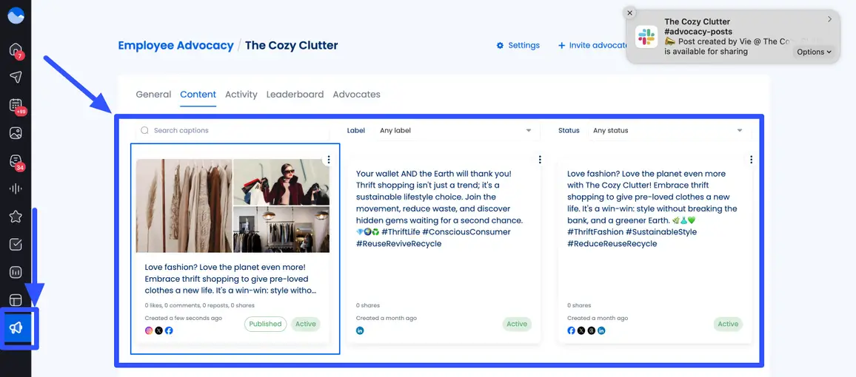Click Active badge on 'Your wallet AND' card

(517, 325)
